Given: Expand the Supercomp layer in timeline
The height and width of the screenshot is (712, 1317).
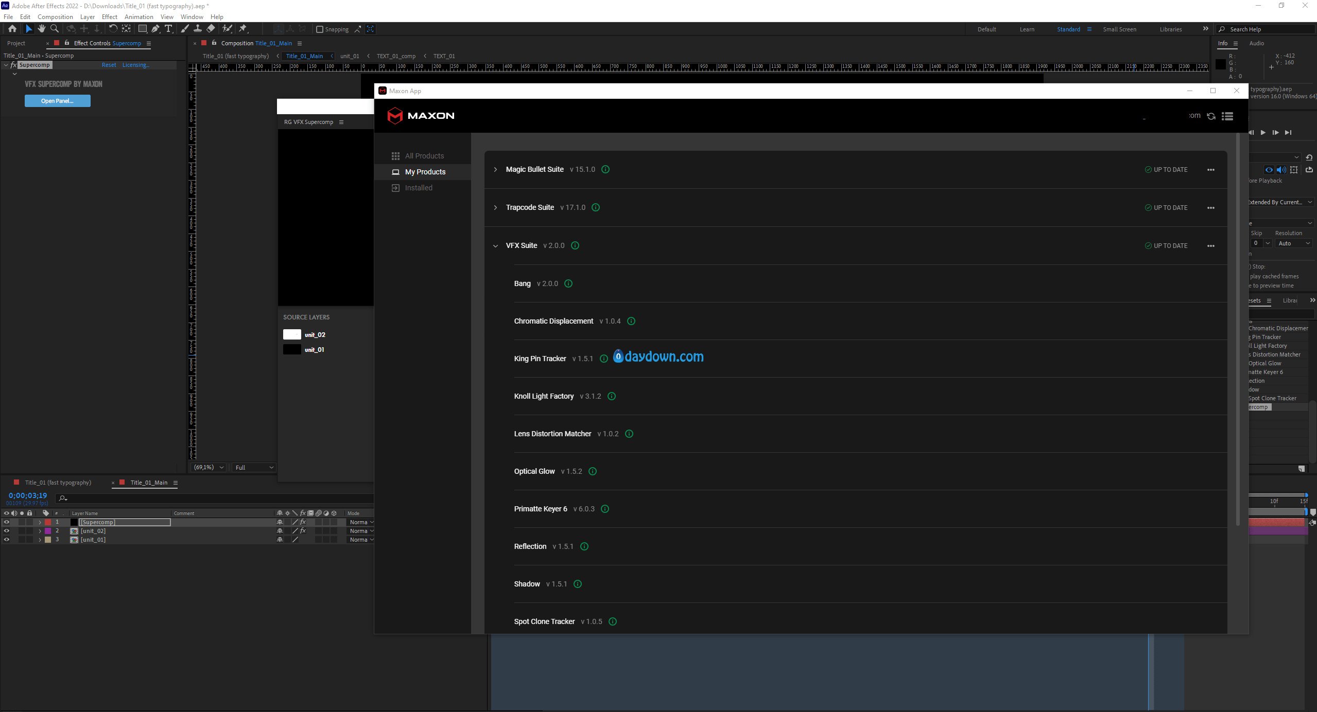Looking at the screenshot, I should pyautogui.click(x=40, y=522).
